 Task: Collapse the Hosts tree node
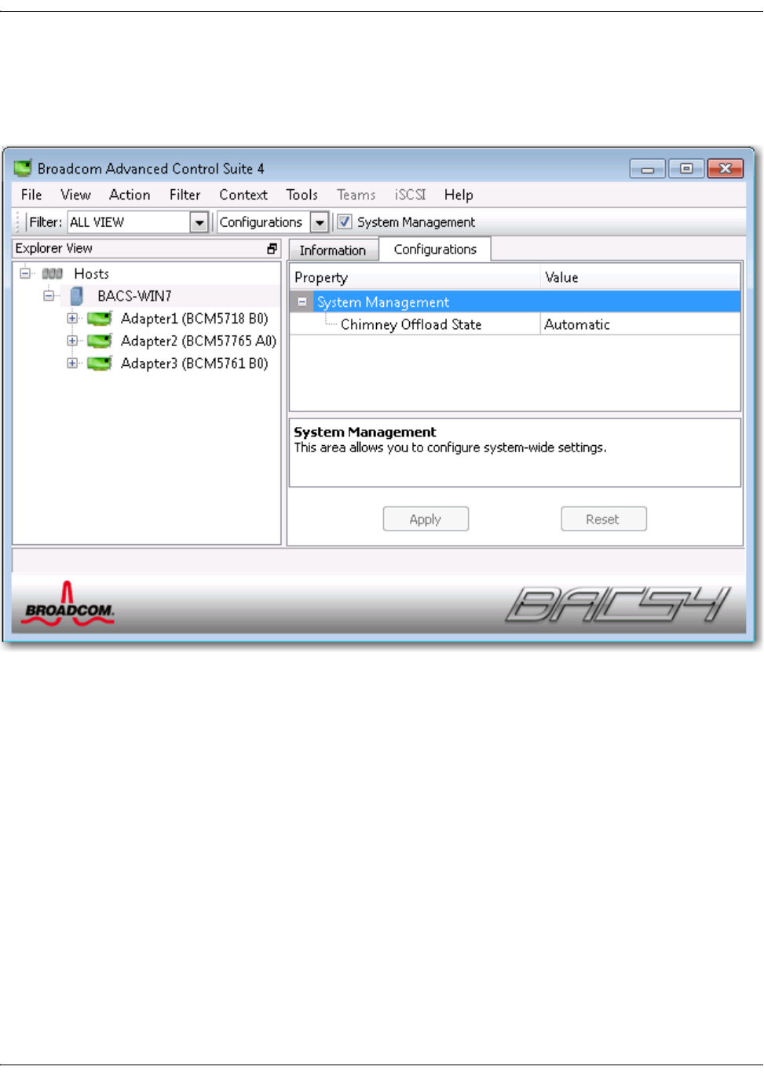click(25, 273)
